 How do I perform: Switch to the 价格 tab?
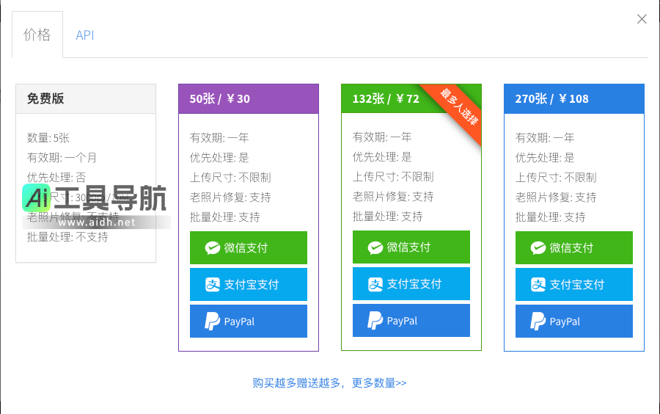point(37,34)
